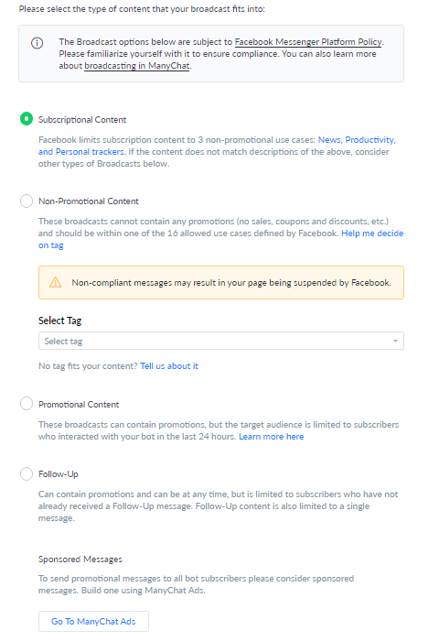This screenshot has width=439, height=641.
Task: Open the Learn more here link
Action: (x=271, y=437)
